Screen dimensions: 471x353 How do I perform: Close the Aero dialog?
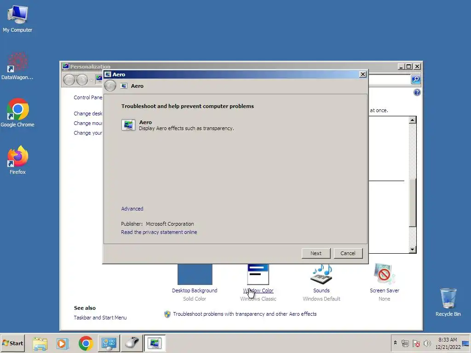363,74
